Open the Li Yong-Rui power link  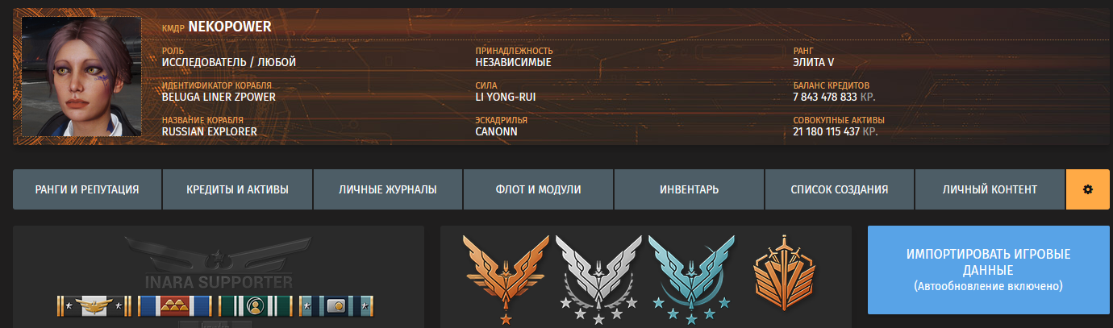pos(505,97)
